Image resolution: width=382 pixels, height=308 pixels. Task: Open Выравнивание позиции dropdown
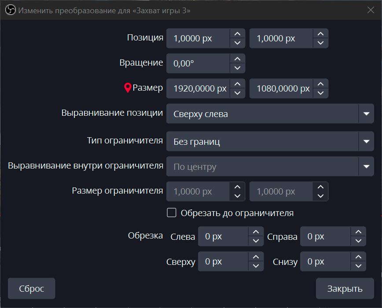(x=366, y=114)
